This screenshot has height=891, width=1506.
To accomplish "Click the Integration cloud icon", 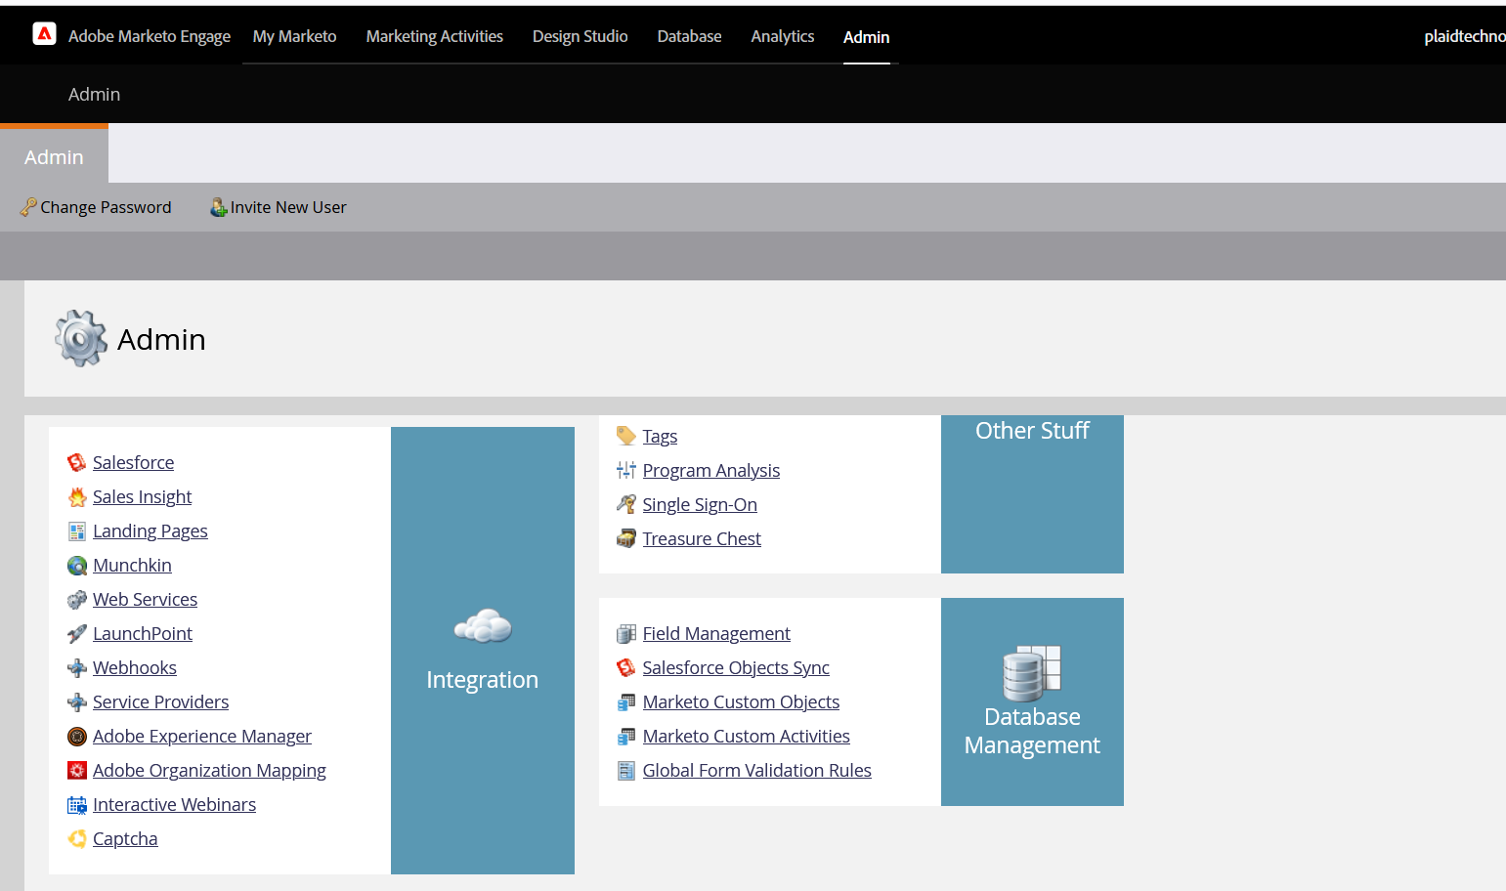I will tap(483, 625).
